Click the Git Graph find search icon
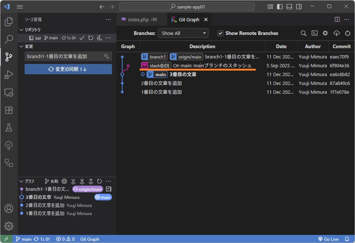This screenshot has width=355, height=243. tap(303, 33)
